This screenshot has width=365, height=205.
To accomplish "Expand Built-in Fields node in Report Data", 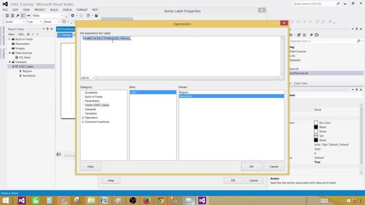I will tap(10, 39).
